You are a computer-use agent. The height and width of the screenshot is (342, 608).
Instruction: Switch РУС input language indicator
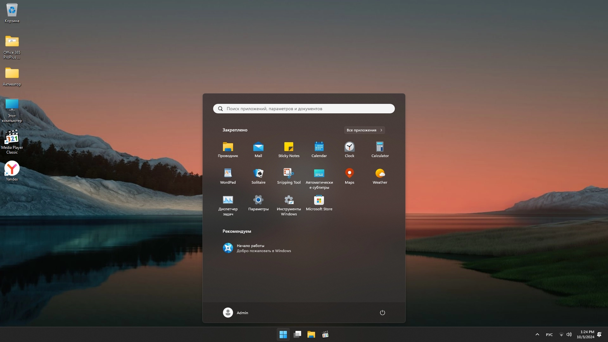(x=549, y=334)
